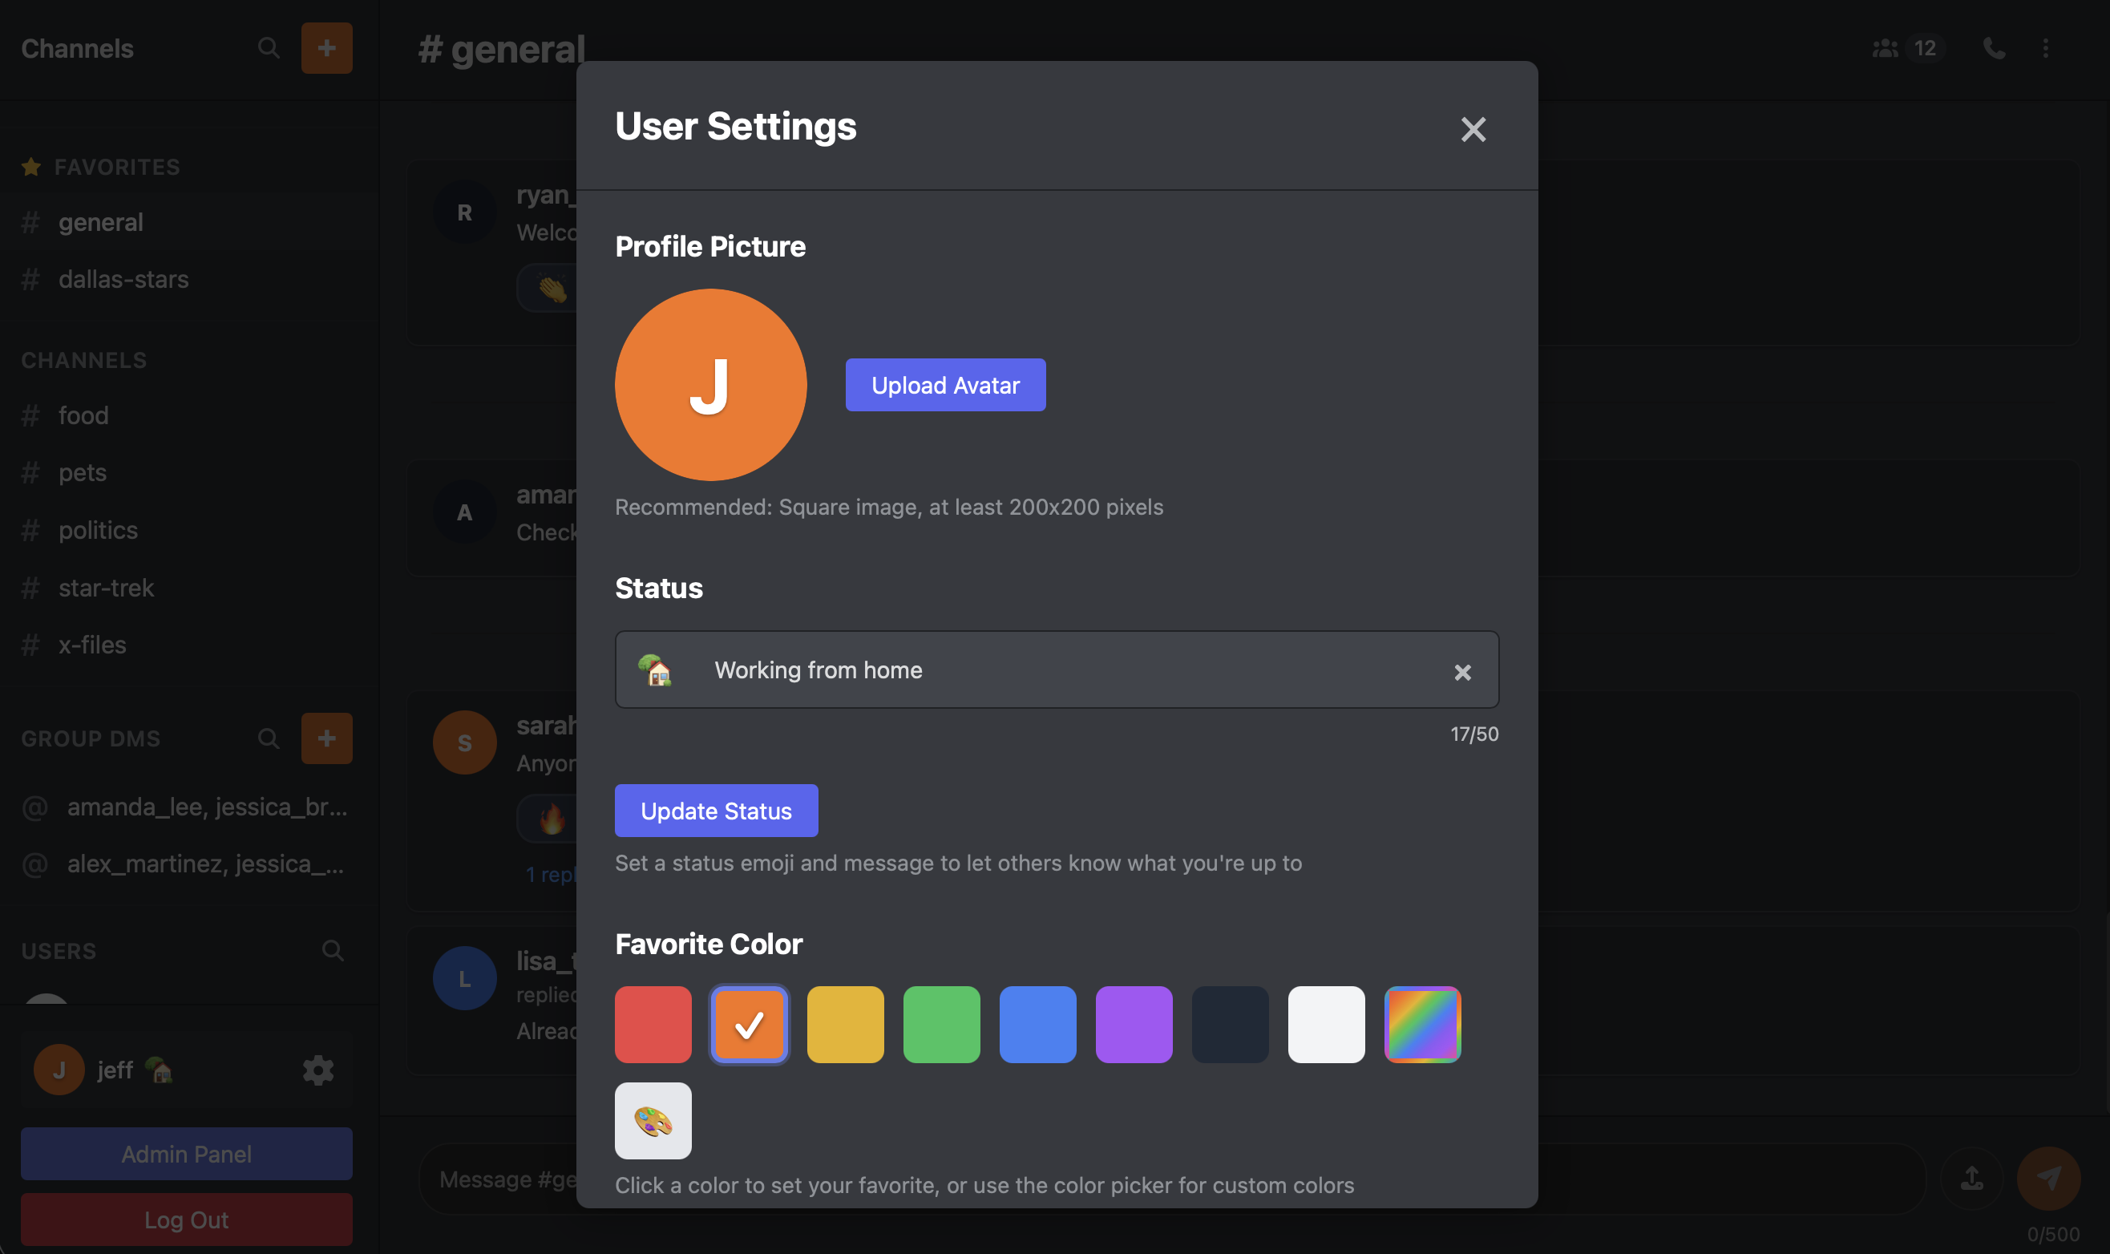Select the red favorite color swatch

click(653, 1024)
